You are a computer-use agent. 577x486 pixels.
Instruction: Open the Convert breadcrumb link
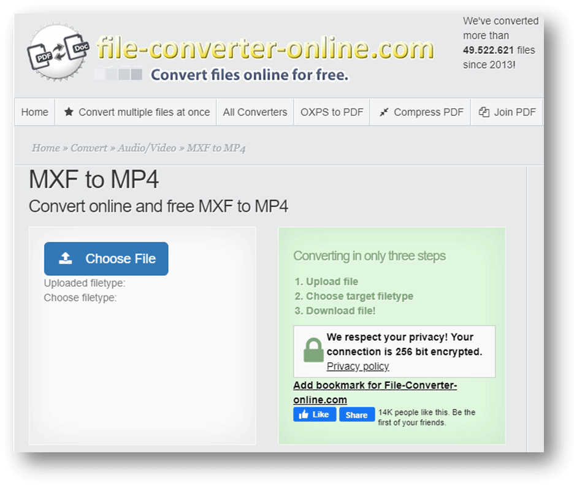tap(89, 148)
